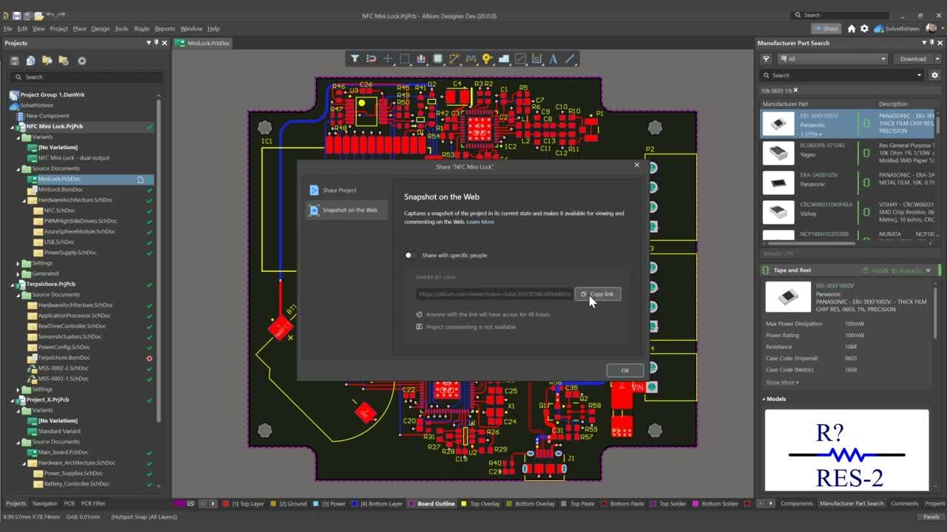Click the Snapshot on the Web icon
Viewport: 947px width, 532px height.
click(x=314, y=210)
